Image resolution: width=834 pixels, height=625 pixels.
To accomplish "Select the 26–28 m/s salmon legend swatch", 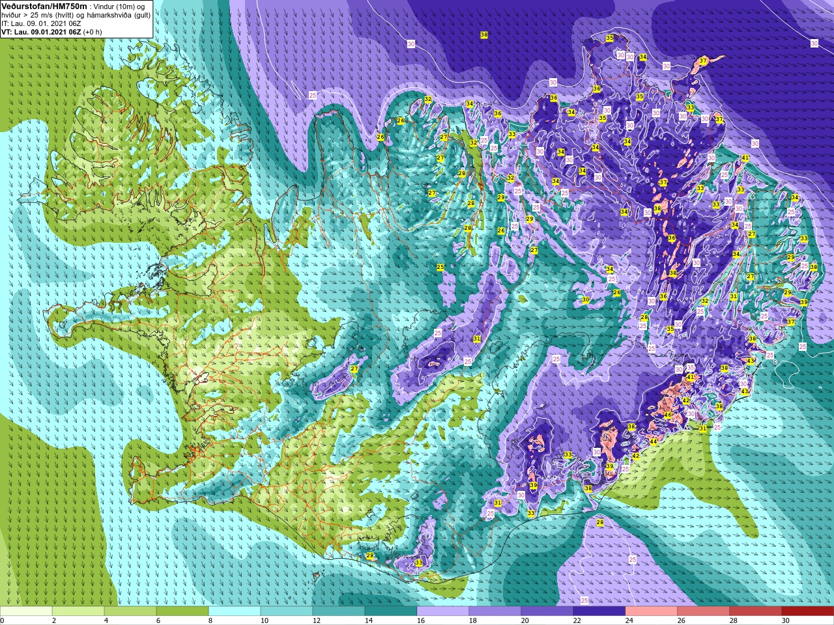I will click(704, 611).
